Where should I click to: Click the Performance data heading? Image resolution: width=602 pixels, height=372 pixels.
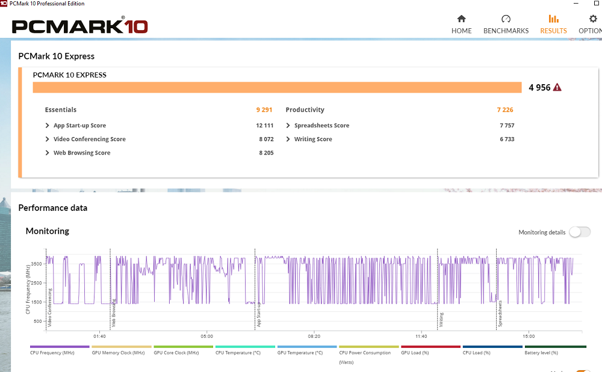coord(53,208)
